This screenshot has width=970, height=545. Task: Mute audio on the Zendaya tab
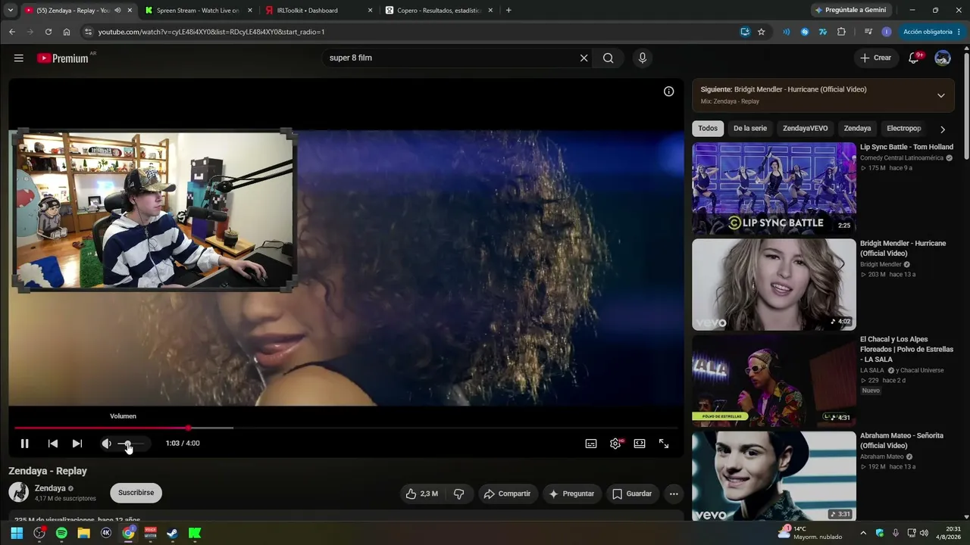coord(117,11)
